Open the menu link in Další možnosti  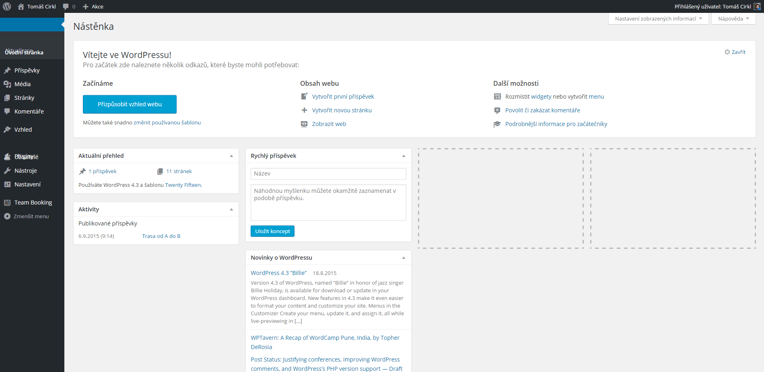[596, 97]
